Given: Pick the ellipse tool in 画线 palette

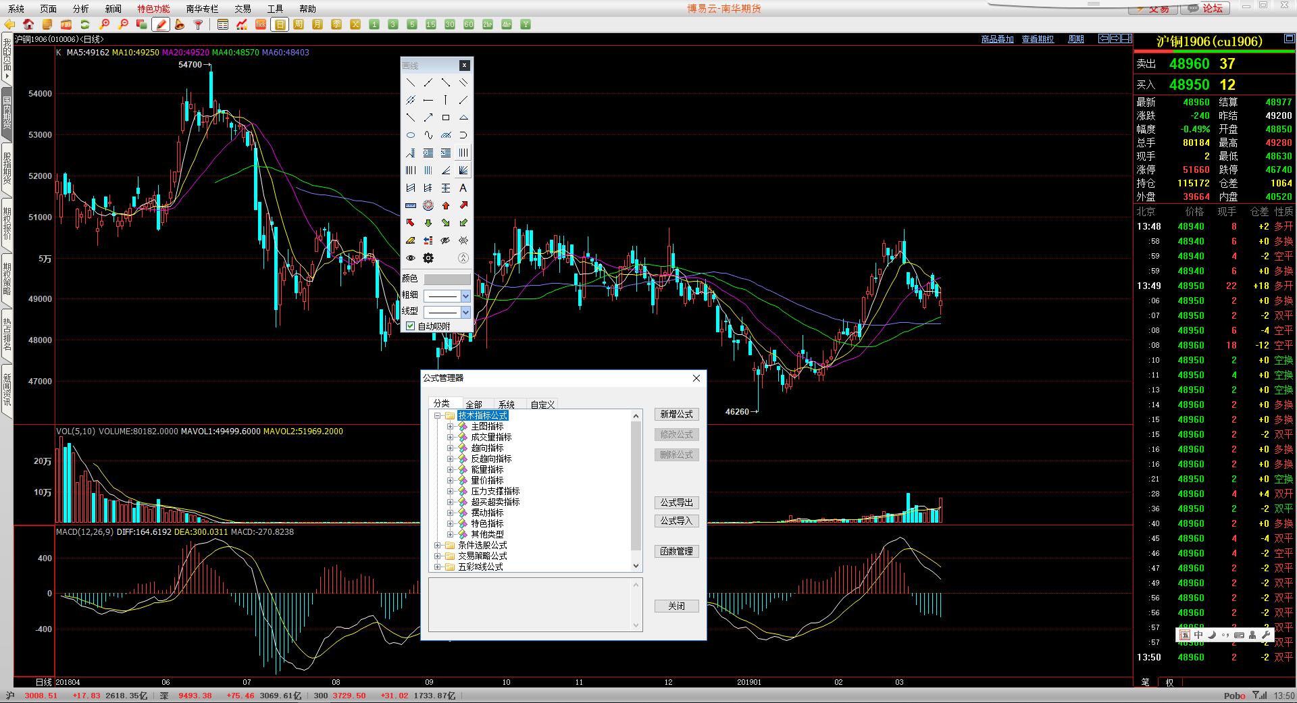Looking at the screenshot, I should point(411,135).
